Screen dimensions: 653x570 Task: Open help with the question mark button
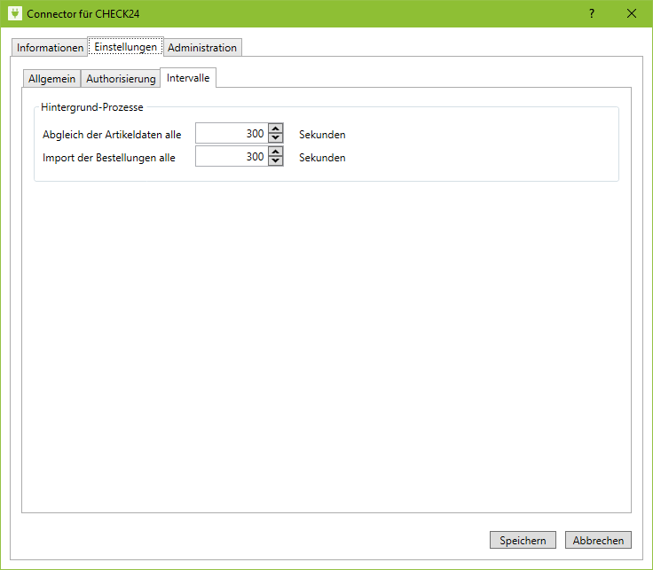(591, 13)
